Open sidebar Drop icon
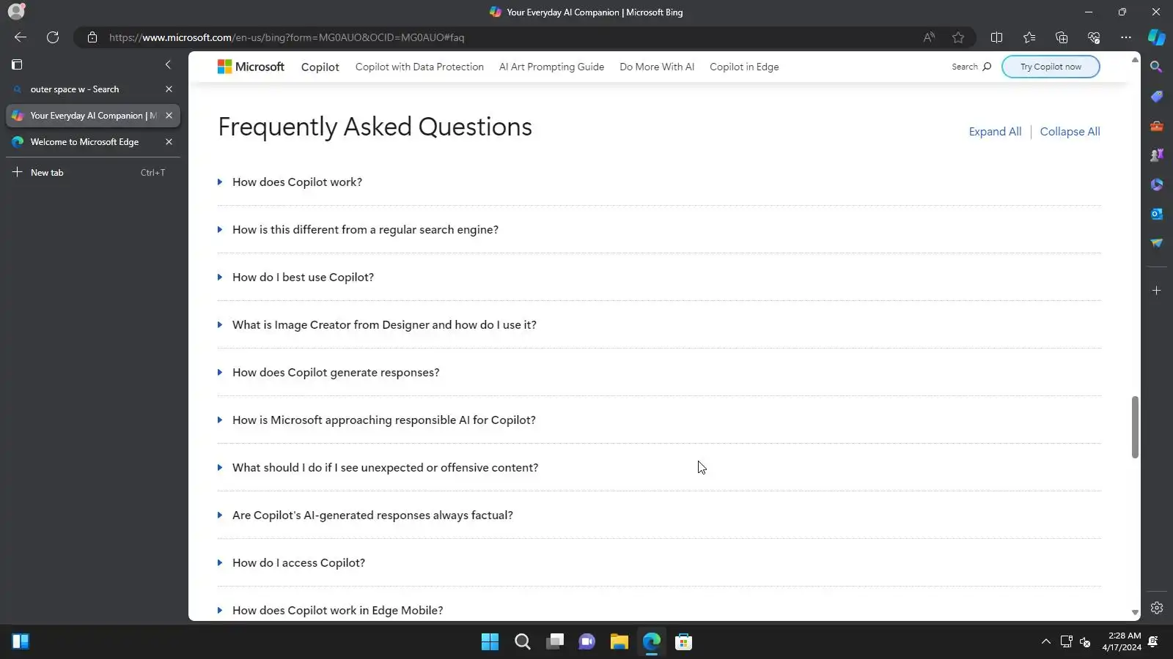 point(1157,243)
